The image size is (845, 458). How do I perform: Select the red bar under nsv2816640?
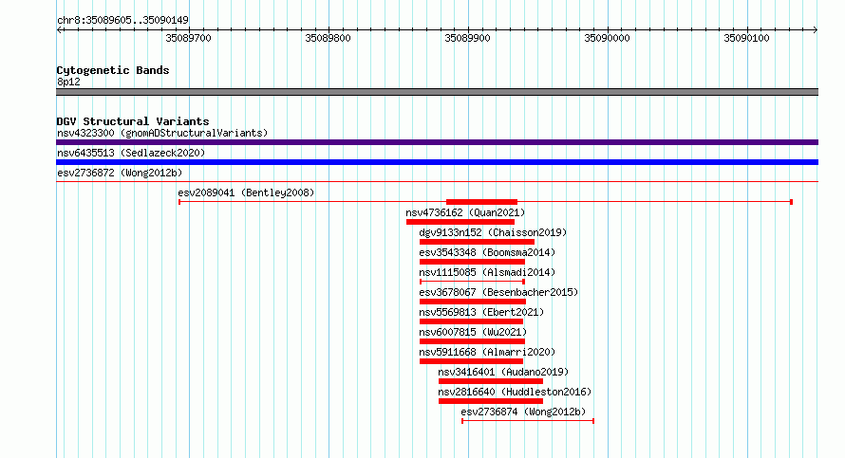pyautogui.click(x=491, y=401)
